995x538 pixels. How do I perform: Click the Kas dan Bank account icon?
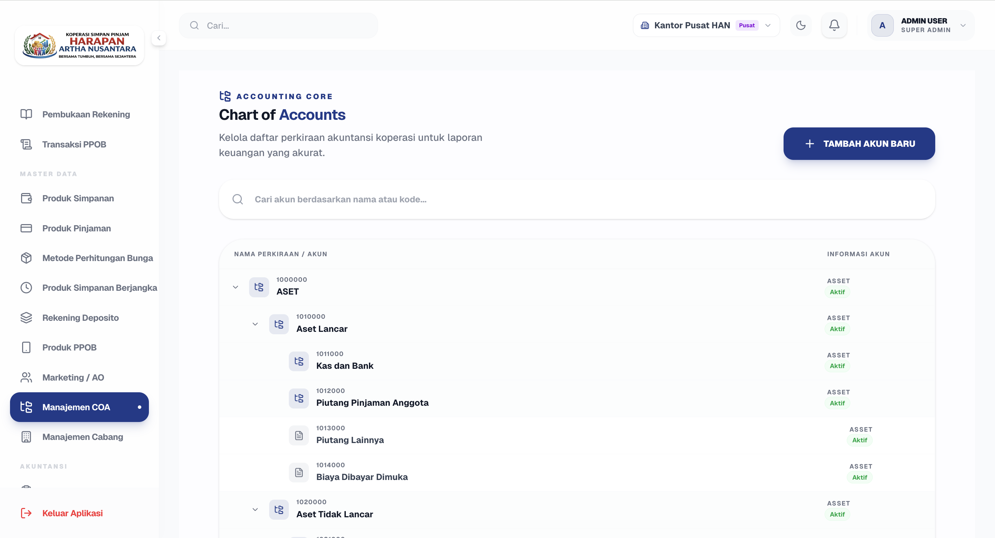298,361
